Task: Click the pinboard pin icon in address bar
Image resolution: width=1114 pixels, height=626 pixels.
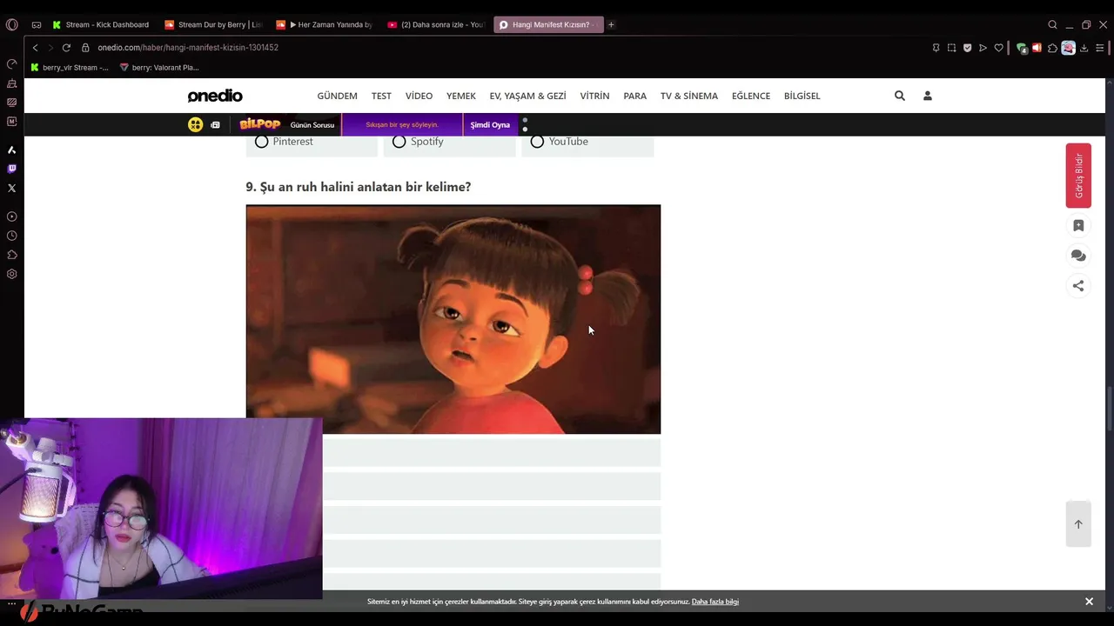Action: 936,48
